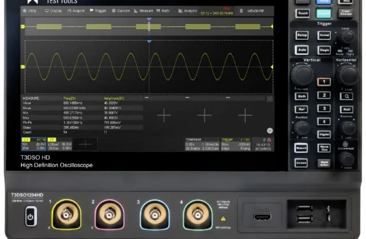
Task: Click the channel 4 green BNC connector
Action: tap(198, 215)
